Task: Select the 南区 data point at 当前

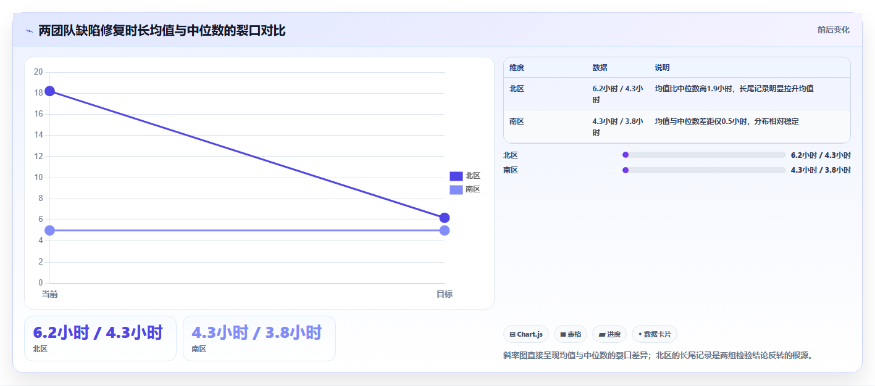Action: pos(50,231)
